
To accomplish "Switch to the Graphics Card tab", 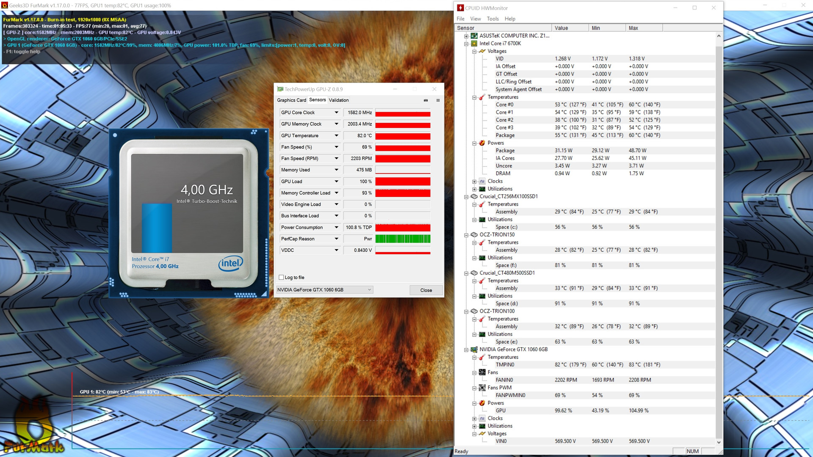I will pos(291,100).
